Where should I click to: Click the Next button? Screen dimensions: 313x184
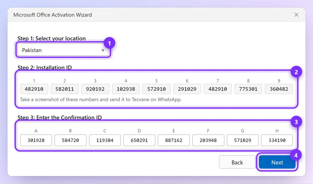(x=277, y=162)
